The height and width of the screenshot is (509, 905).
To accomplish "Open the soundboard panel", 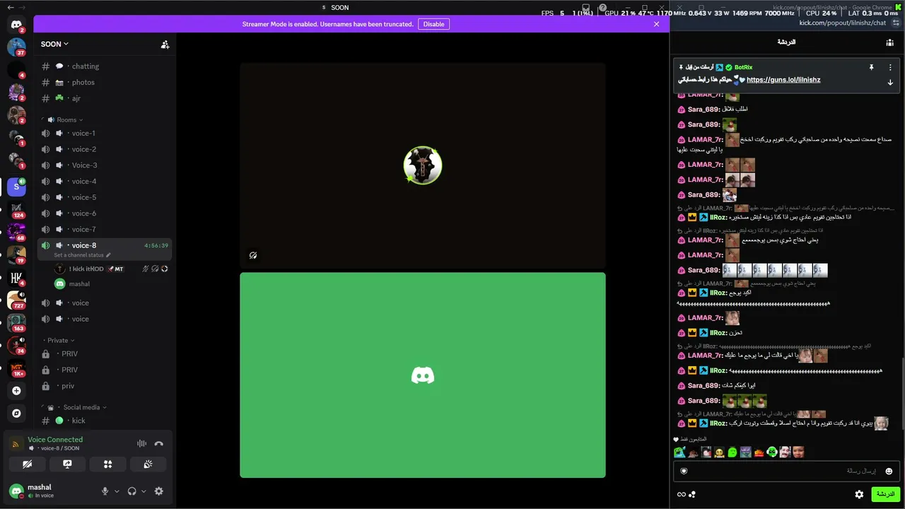I will pyautogui.click(x=148, y=464).
